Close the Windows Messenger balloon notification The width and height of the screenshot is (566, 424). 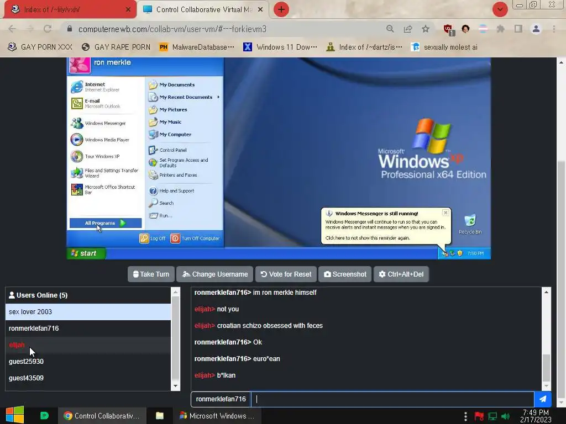[x=446, y=213]
